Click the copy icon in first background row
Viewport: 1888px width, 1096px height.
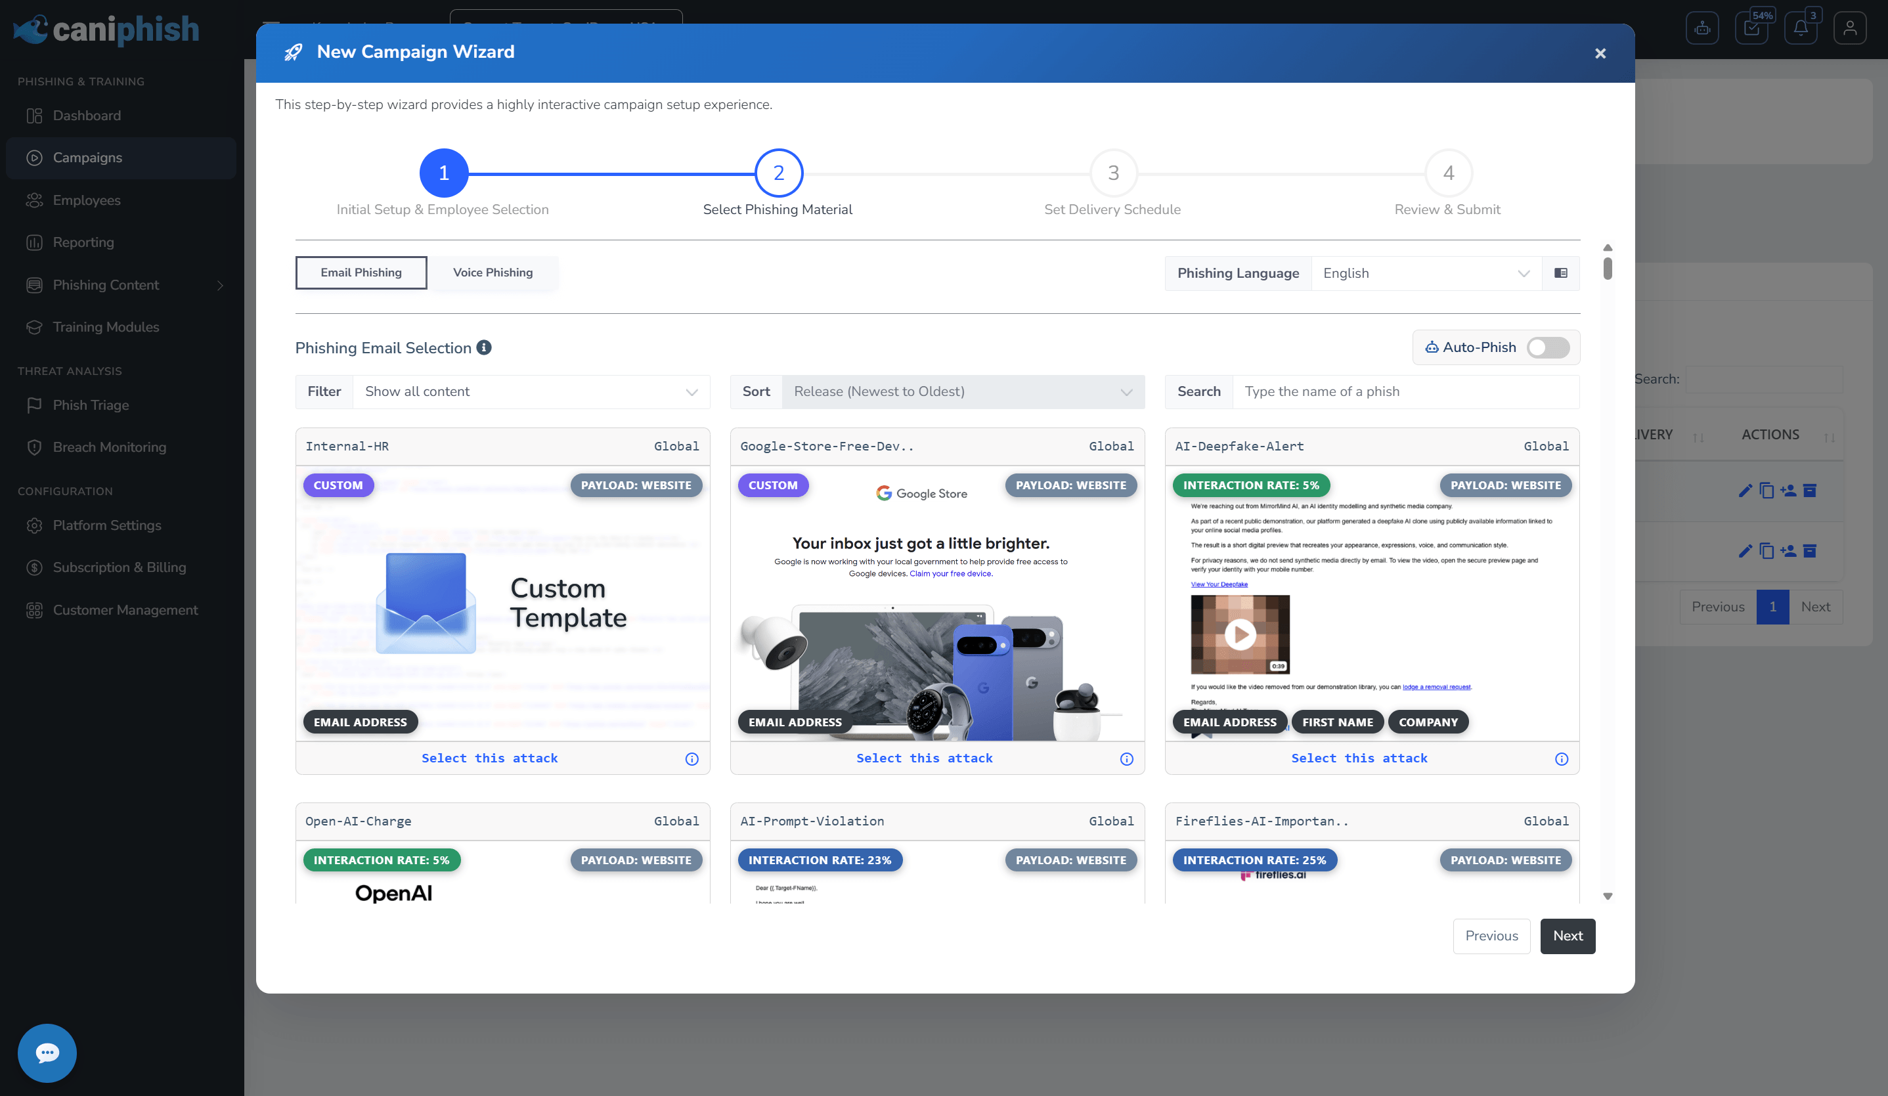pos(1767,491)
